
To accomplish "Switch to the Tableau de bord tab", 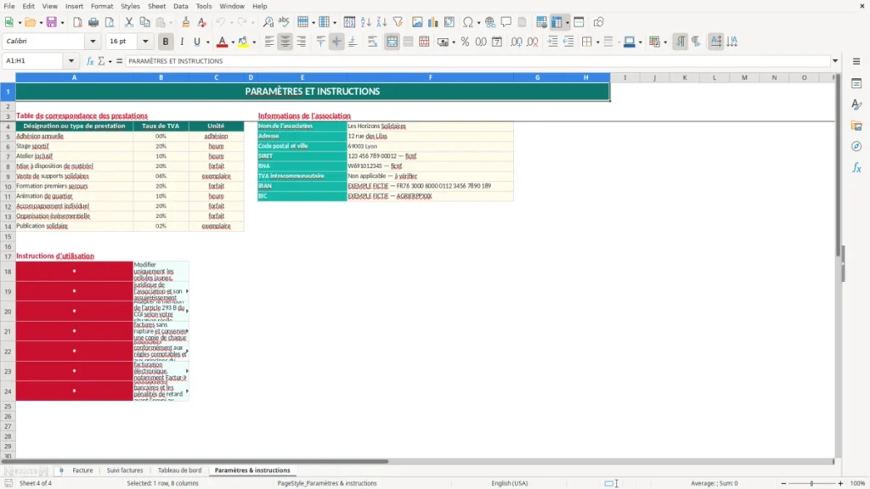I will 180,470.
